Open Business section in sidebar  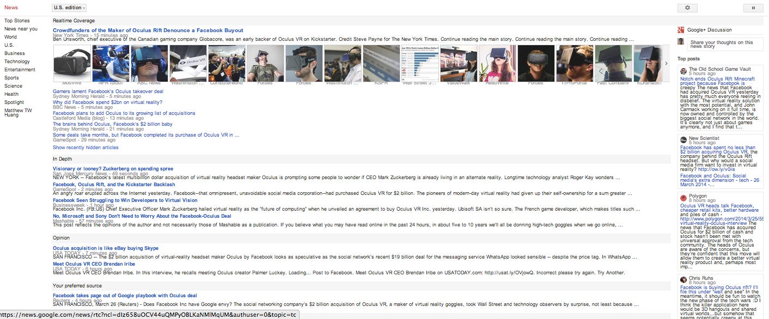pos(15,53)
